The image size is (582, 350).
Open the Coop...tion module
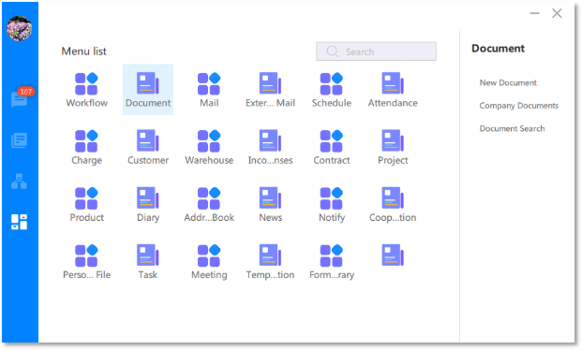tap(393, 197)
